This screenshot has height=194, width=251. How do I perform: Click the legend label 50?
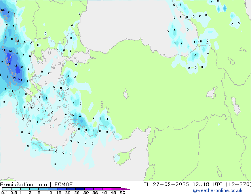pos(122,192)
